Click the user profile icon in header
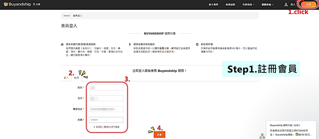The width and height of the screenshot is (319, 139). (286, 4)
